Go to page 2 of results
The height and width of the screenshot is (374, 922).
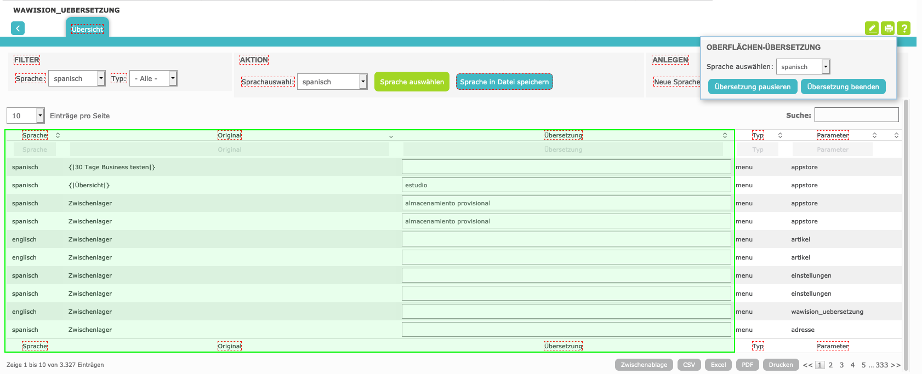click(830, 365)
